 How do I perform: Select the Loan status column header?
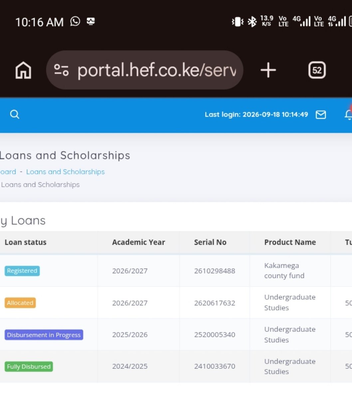[26, 242]
